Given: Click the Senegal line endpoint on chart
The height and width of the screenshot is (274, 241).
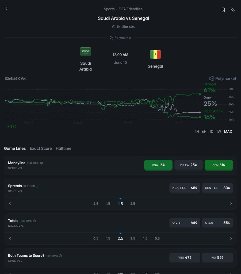Looking at the screenshot, I should point(200,94).
